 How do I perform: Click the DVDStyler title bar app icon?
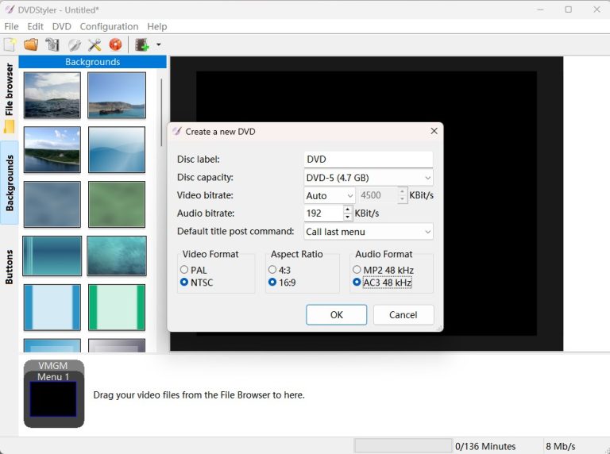[10, 10]
